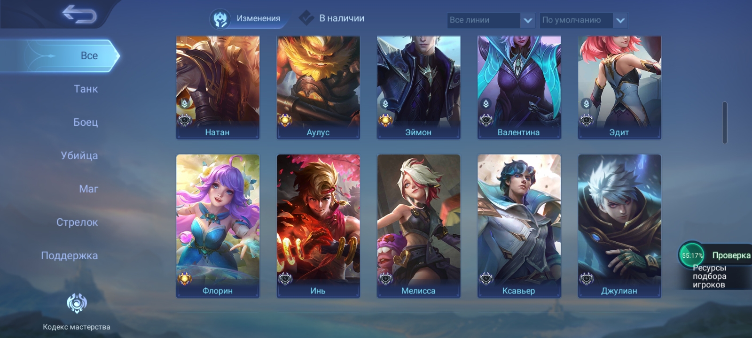Toggle the Изменения filter button

249,19
